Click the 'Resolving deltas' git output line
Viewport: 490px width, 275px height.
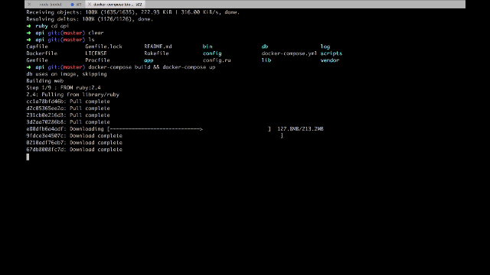pos(90,19)
